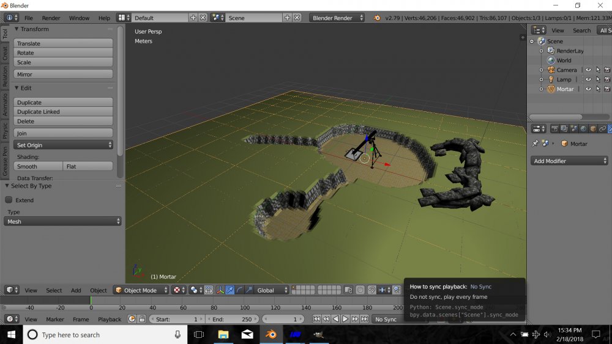
Task: Jump to the previous keyframe
Action: point(326,319)
